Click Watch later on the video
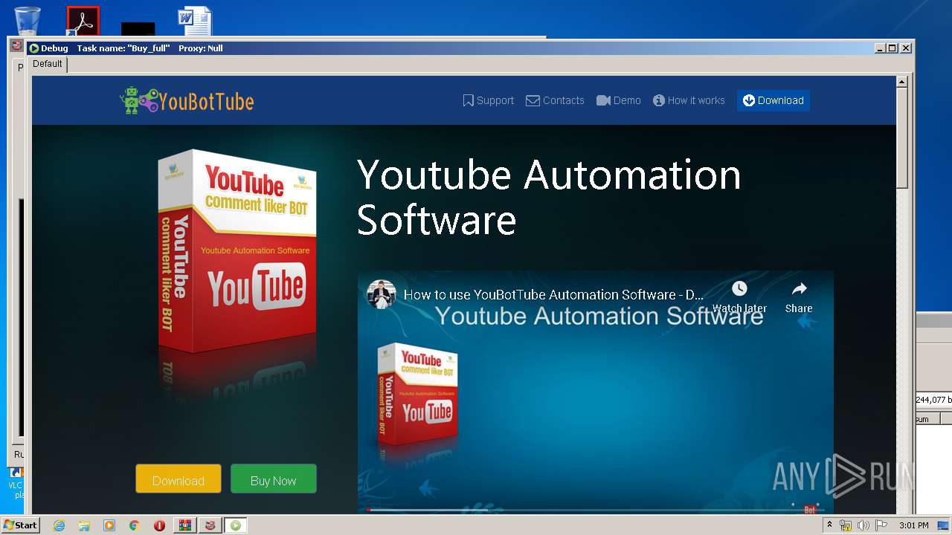 (739, 297)
